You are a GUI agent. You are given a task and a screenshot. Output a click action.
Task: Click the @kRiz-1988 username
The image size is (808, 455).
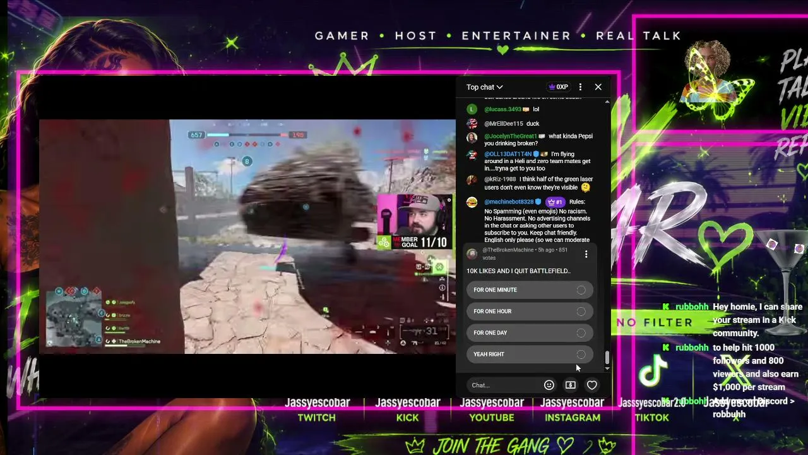(500, 179)
